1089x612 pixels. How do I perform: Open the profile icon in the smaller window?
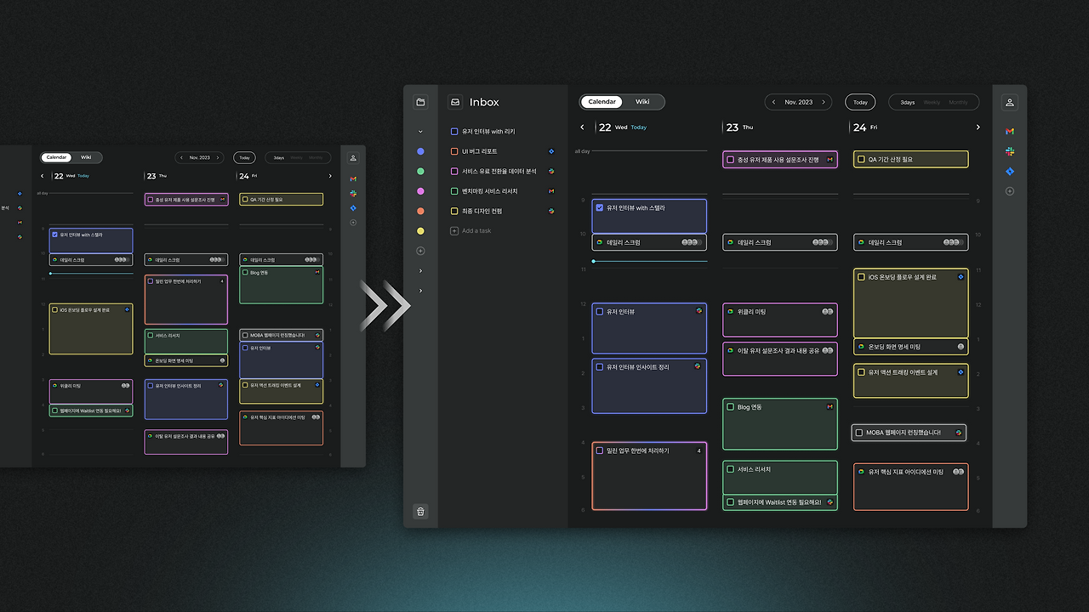click(353, 158)
